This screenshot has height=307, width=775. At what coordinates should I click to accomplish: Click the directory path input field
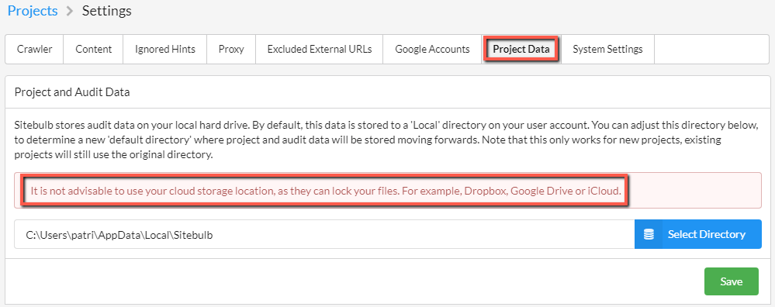pos(324,234)
